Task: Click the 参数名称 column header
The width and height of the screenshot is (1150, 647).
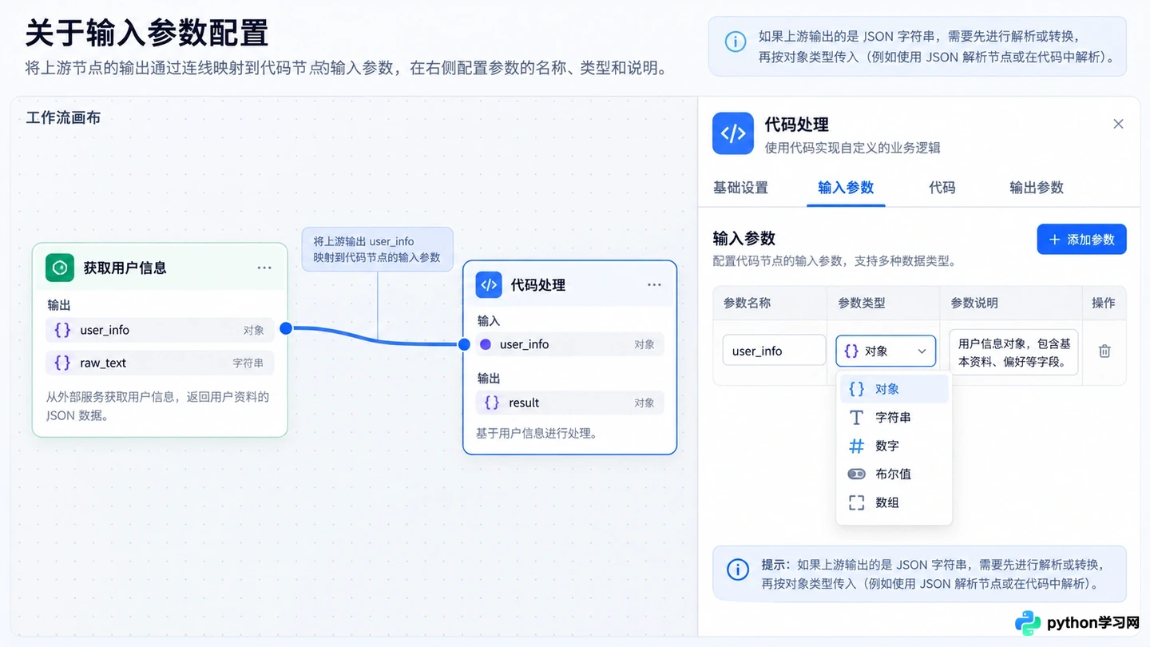Action: (747, 304)
